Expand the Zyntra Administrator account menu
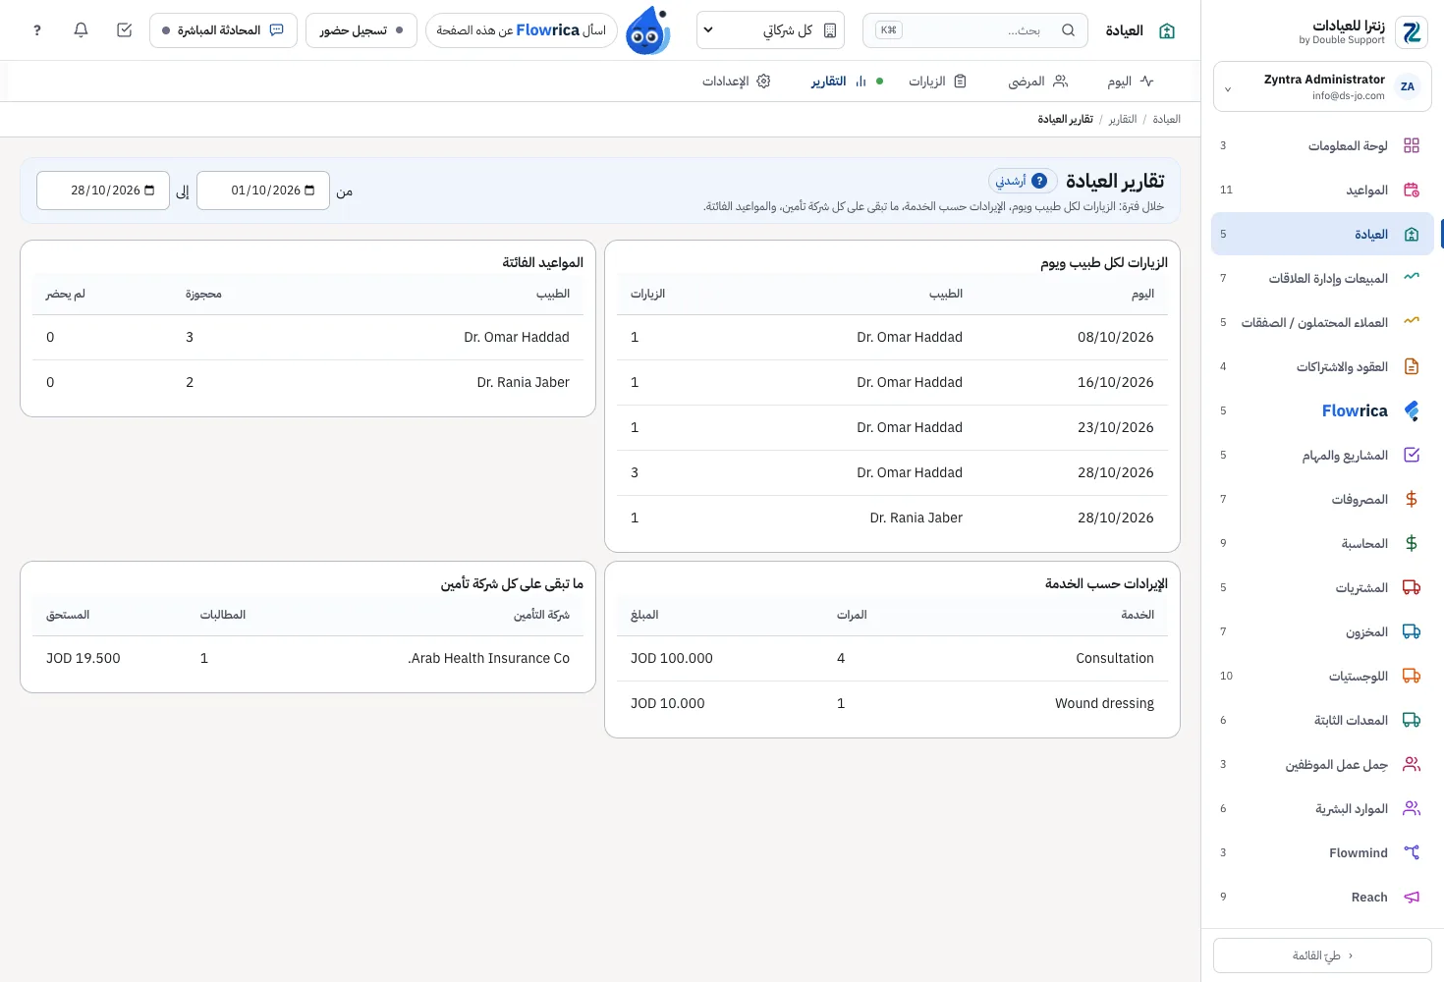 coord(1322,87)
